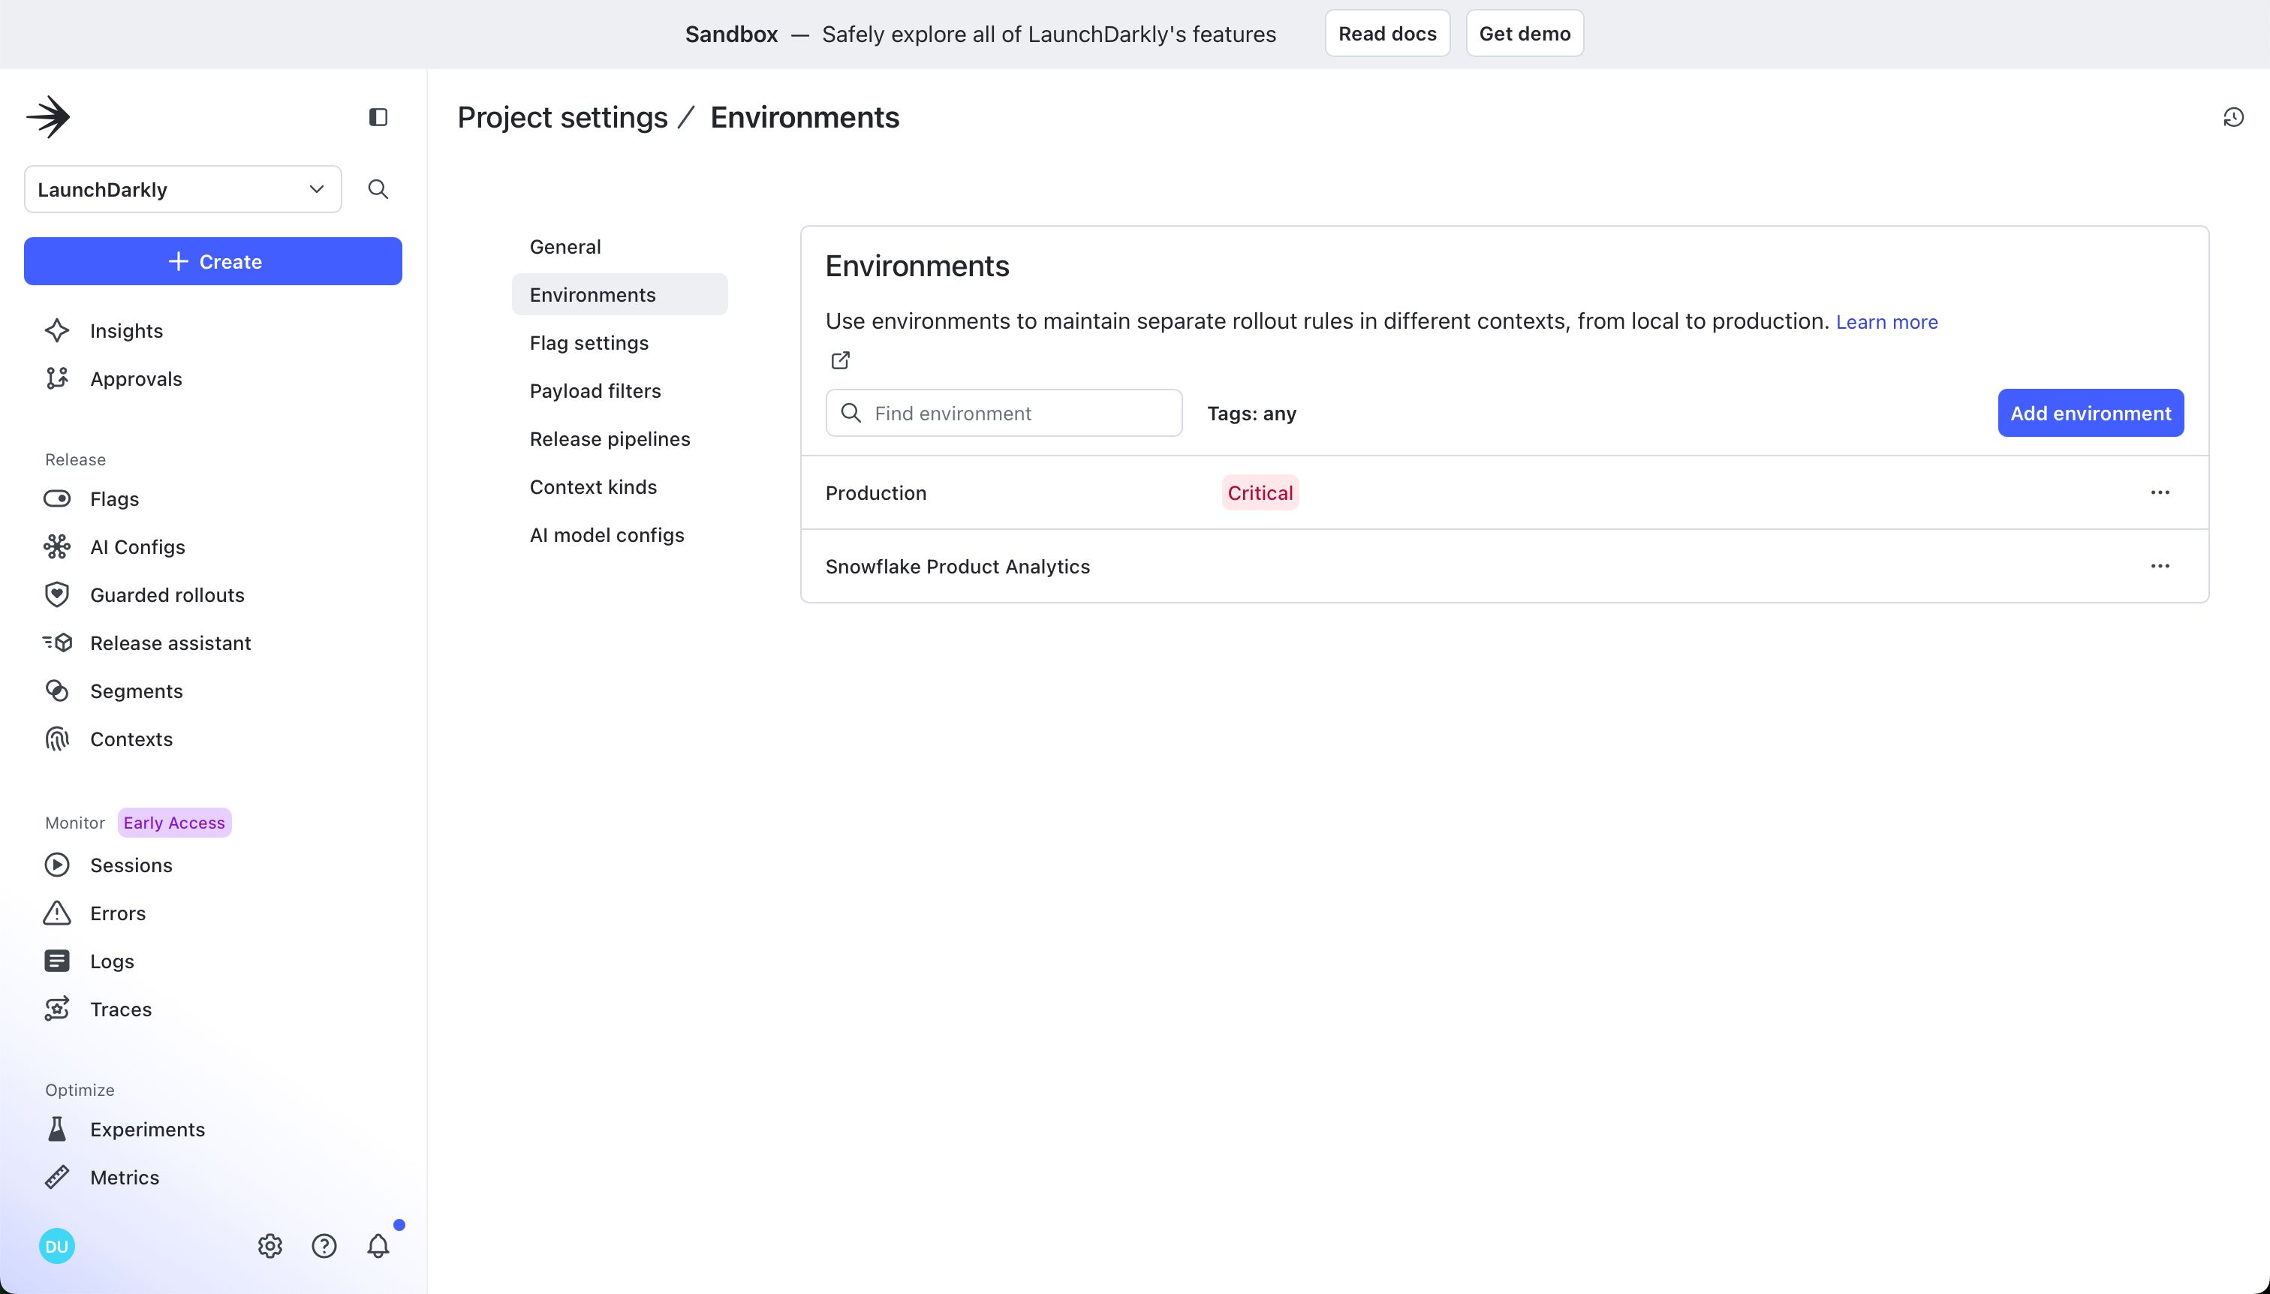Screen dimensions: 2270x1294
Task: Click the Flags toggle icon
Action: point(57,498)
